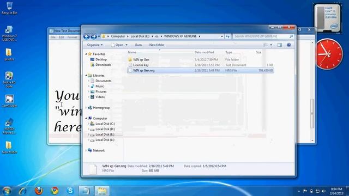Launch Firefox from the taskbar
This screenshot has height=196, width=349.
coord(39,191)
